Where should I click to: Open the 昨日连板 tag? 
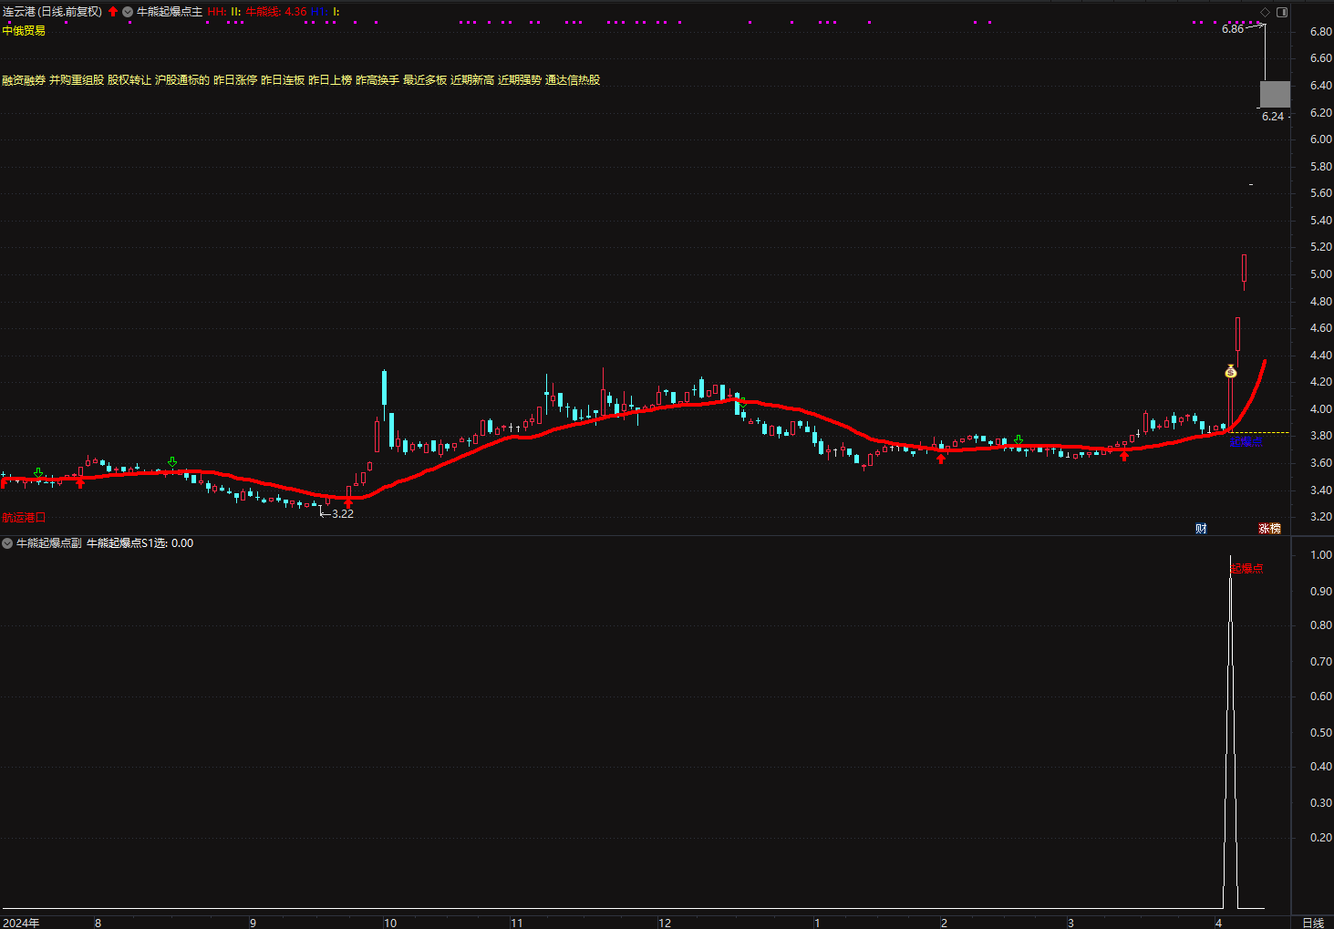(283, 80)
